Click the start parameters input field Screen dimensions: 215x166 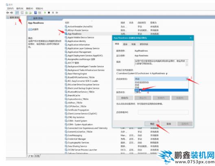coord(163,112)
